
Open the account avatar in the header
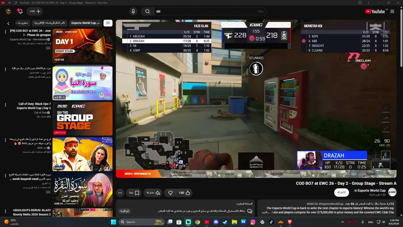[9, 11]
